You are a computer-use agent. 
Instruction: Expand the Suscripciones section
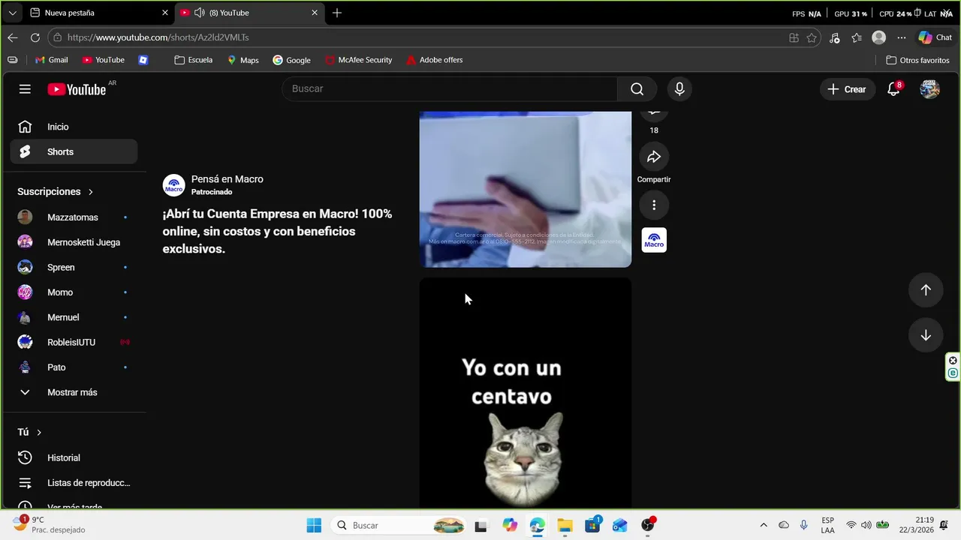tap(56, 192)
